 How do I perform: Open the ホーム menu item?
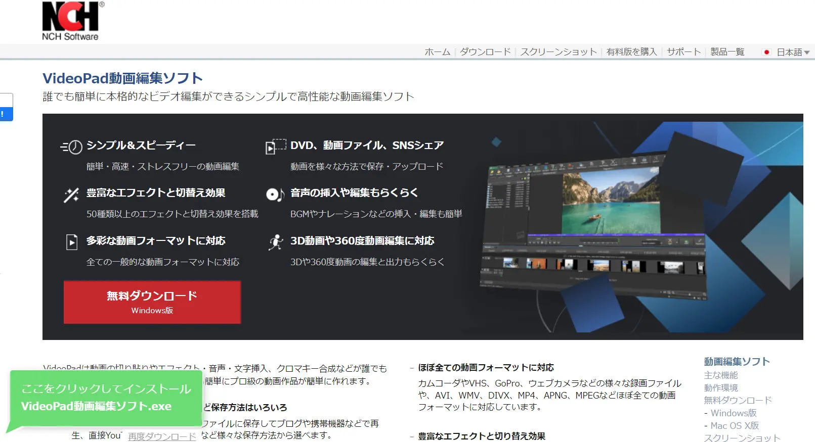click(x=437, y=52)
